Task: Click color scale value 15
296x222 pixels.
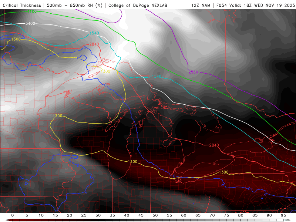Action: pos(55,215)
